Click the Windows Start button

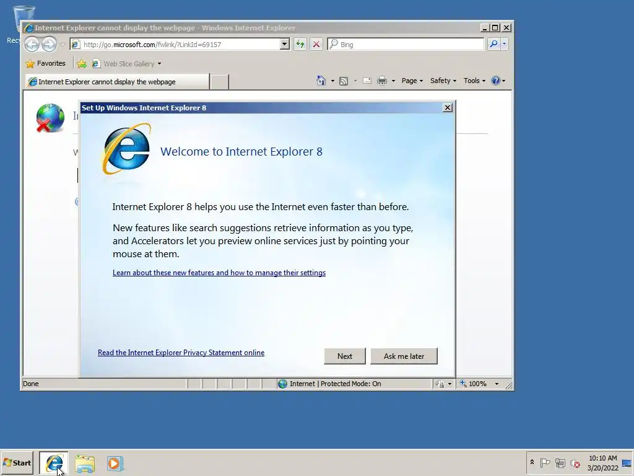[17, 462]
